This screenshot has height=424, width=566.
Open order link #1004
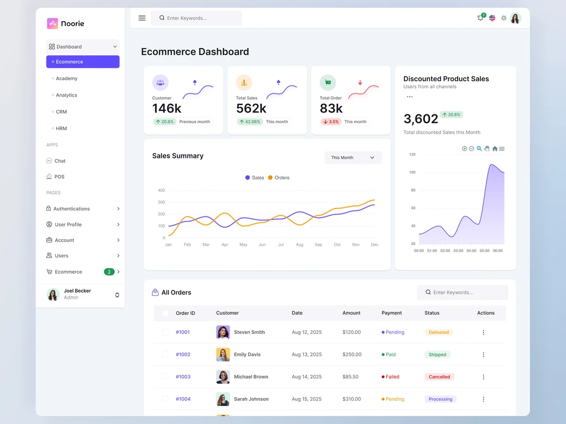183,399
